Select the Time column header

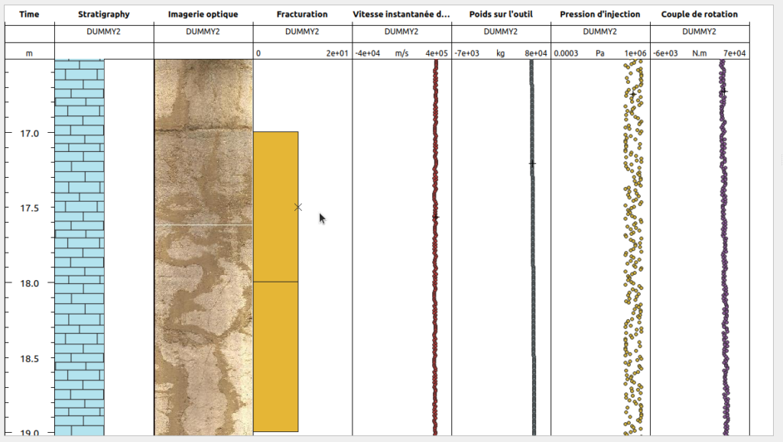29,15
